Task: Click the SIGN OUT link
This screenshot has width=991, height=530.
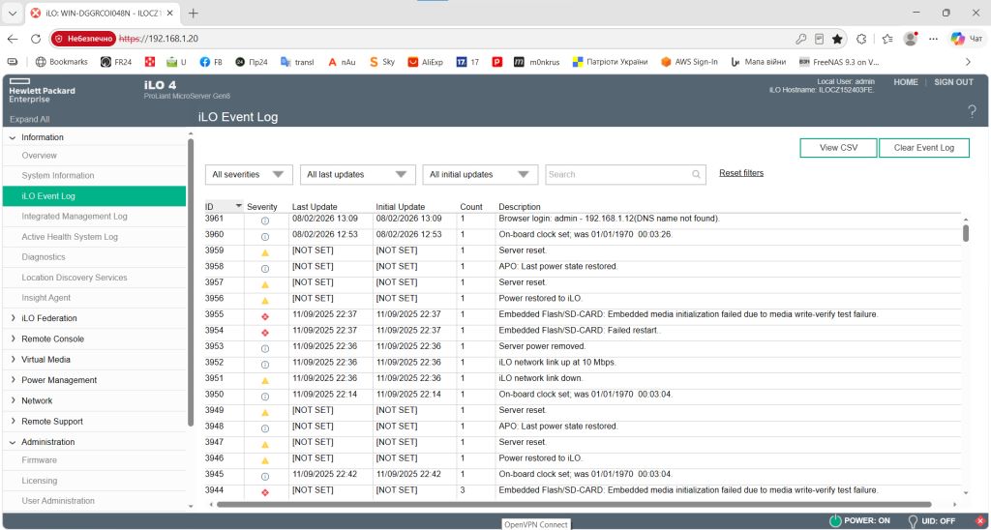Action: (953, 82)
